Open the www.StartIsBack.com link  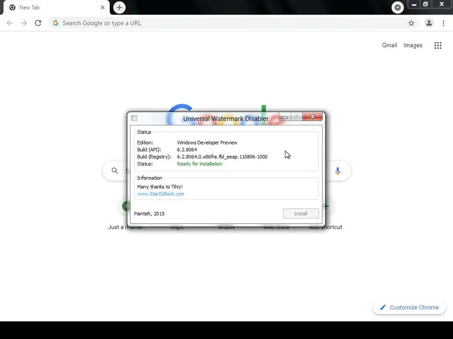coord(161,194)
